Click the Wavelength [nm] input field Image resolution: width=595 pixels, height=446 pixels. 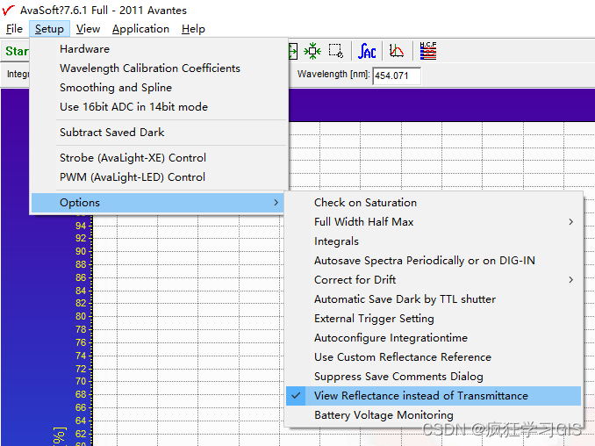click(x=397, y=76)
